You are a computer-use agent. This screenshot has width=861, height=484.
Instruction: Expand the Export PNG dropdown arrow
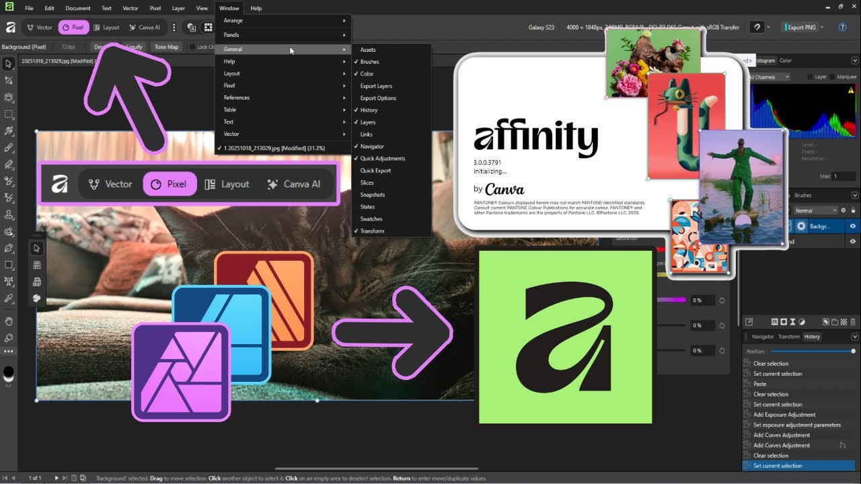point(822,28)
